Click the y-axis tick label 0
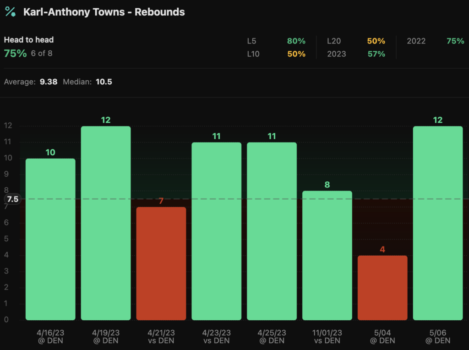The height and width of the screenshot is (350, 469). 6,319
